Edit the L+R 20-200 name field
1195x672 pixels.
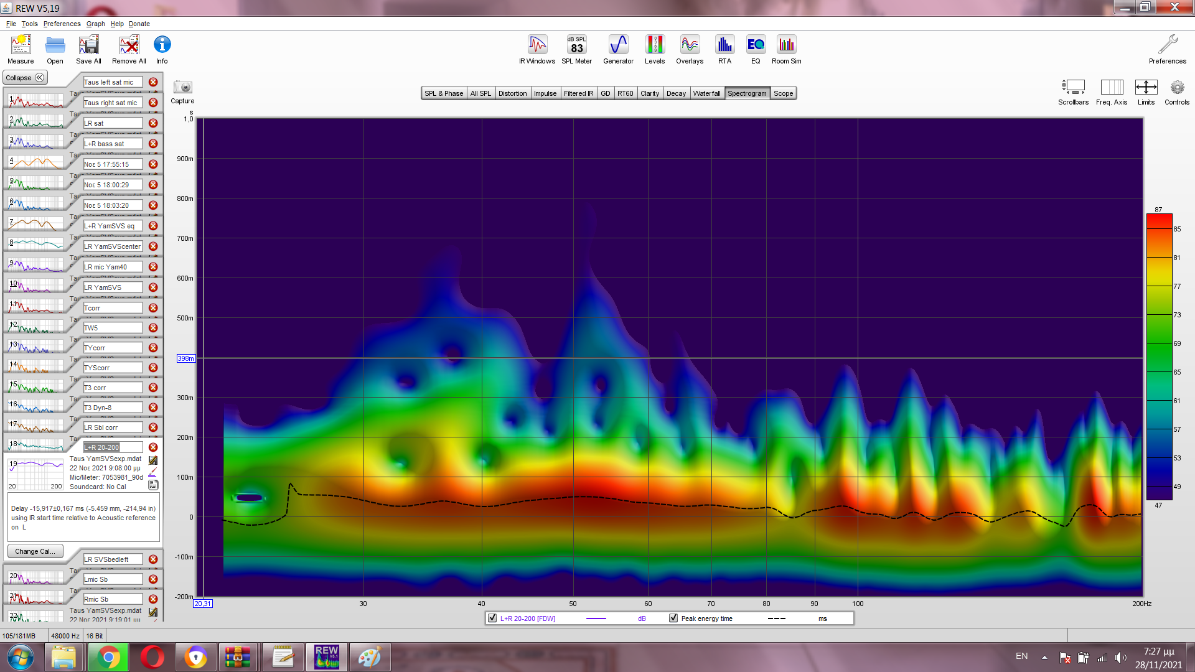tap(113, 447)
